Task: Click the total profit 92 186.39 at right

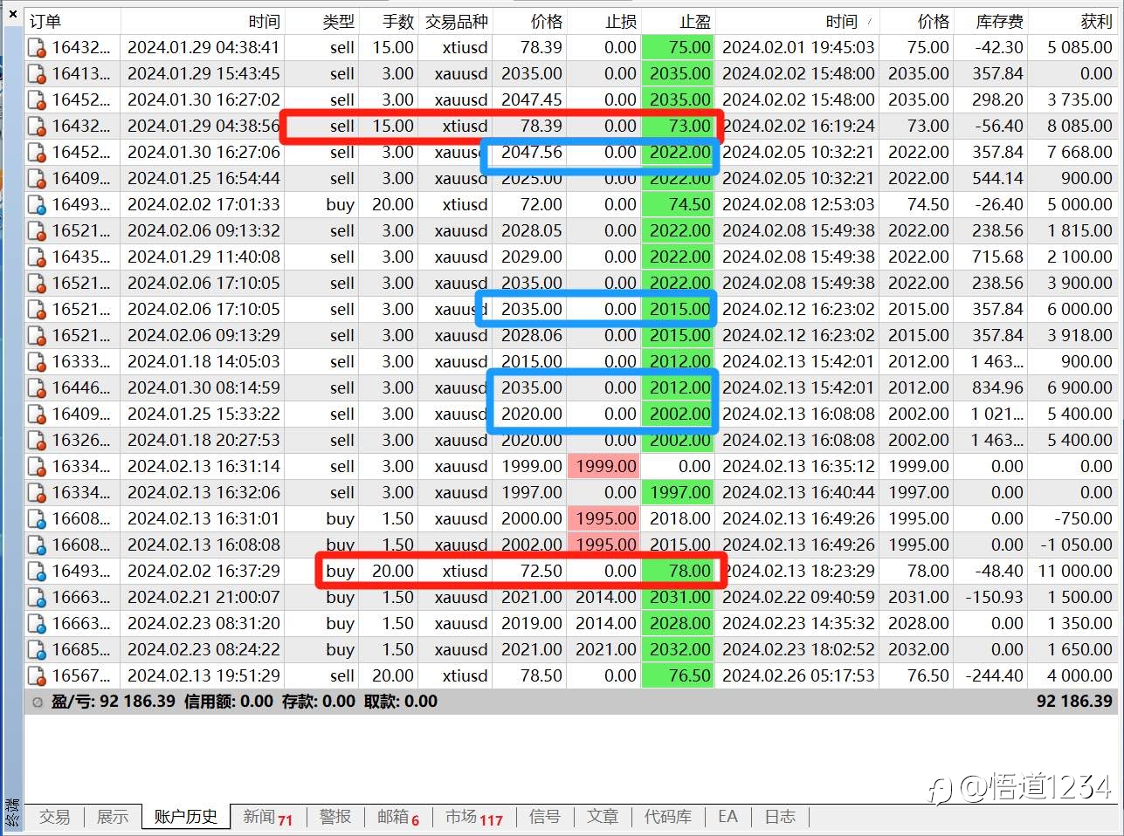Action: click(x=1074, y=702)
